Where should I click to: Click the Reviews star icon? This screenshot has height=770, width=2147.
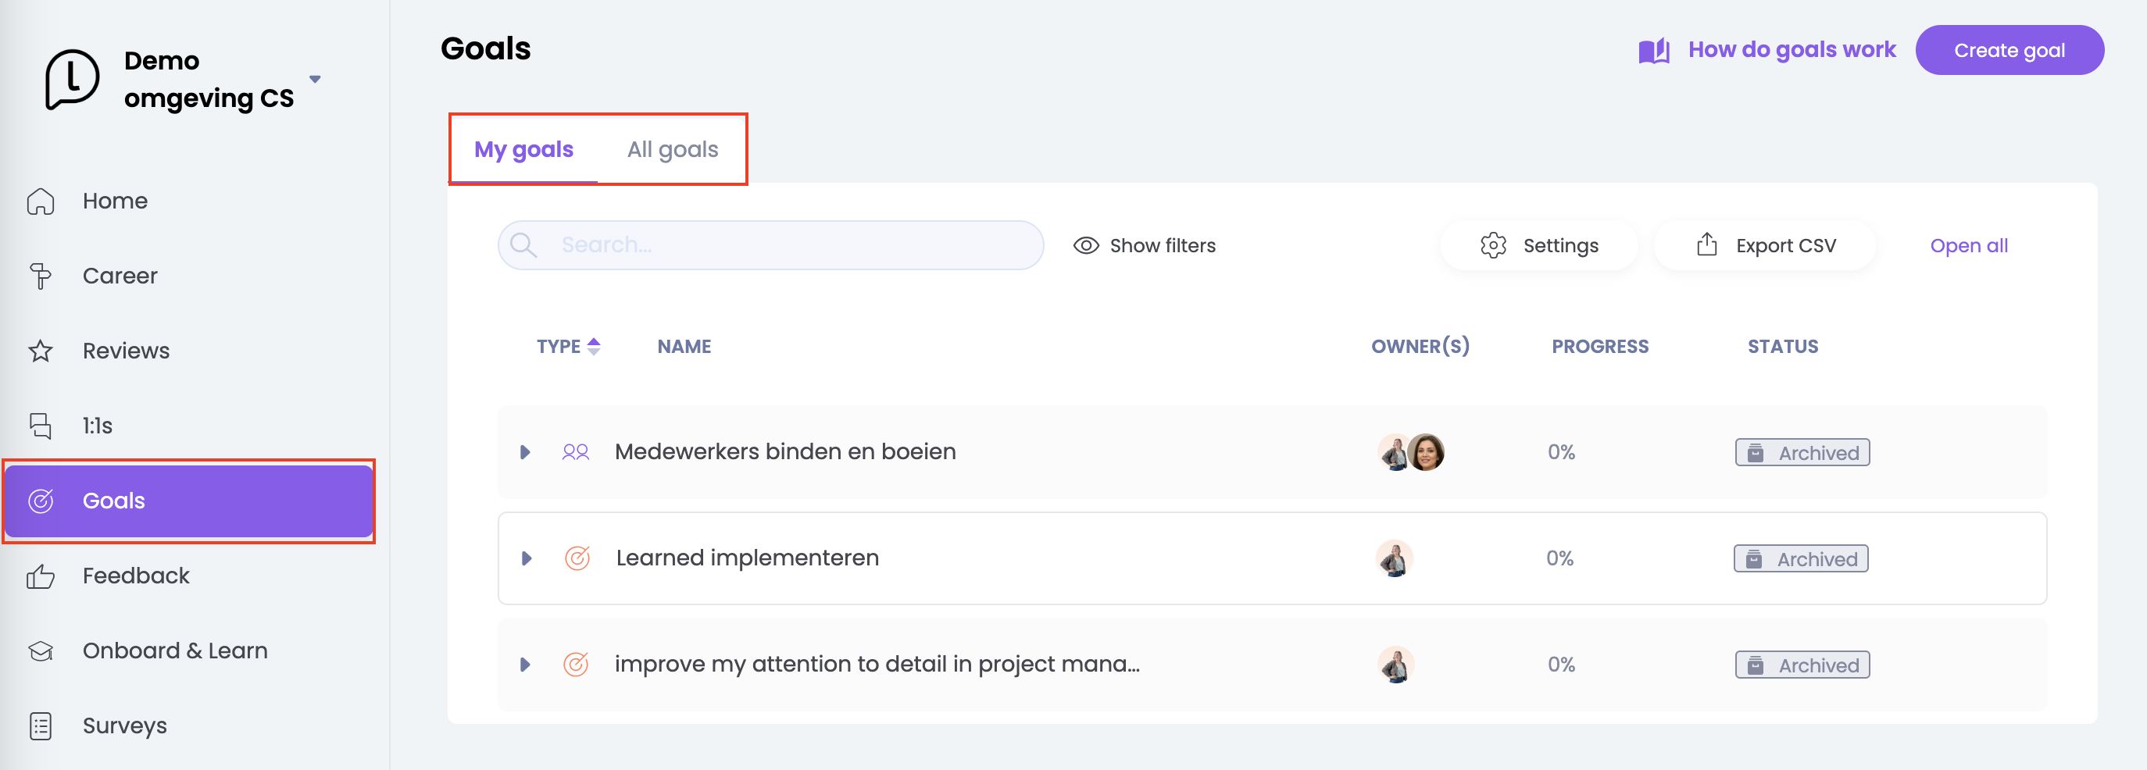[x=40, y=351]
